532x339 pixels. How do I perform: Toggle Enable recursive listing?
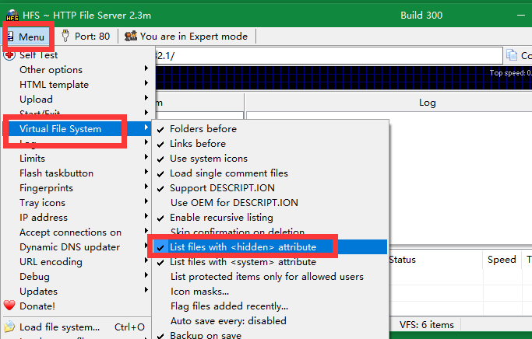pyautogui.click(x=270, y=218)
